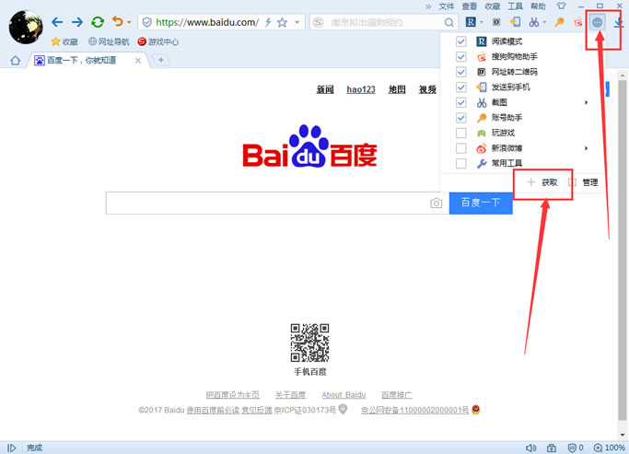Click the hao123 link

click(x=361, y=90)
